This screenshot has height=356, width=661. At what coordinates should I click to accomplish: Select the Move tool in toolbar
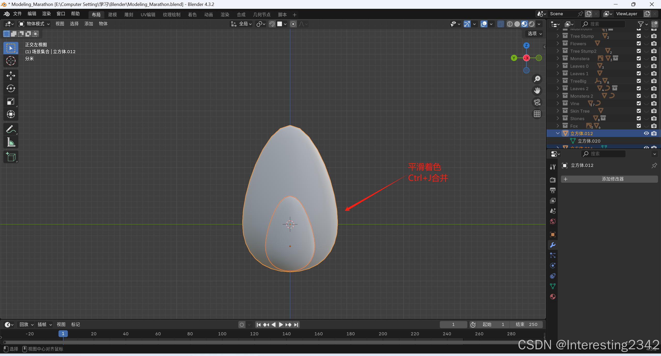tap(11, 76)
